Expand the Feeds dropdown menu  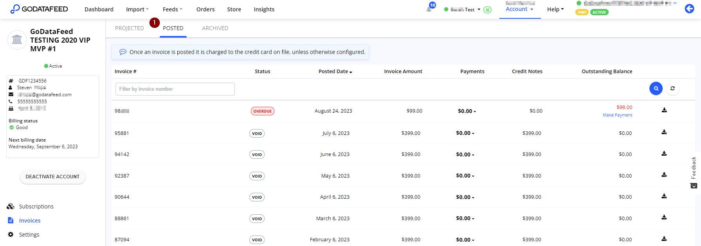[172, 9]
